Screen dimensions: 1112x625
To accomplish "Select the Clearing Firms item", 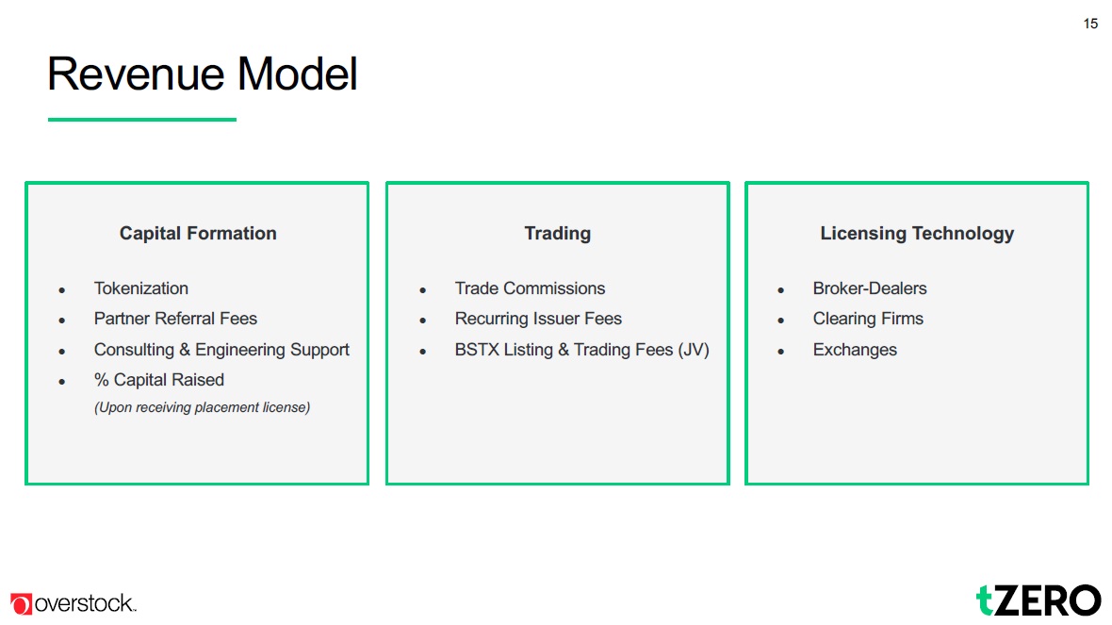I will pos(868,319).
